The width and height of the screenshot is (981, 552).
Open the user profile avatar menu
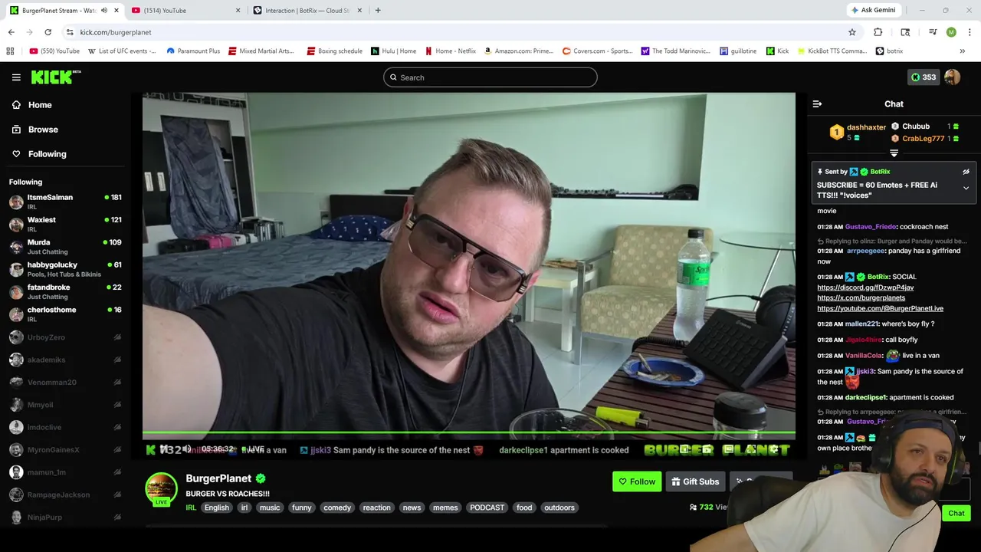(952, 77)
